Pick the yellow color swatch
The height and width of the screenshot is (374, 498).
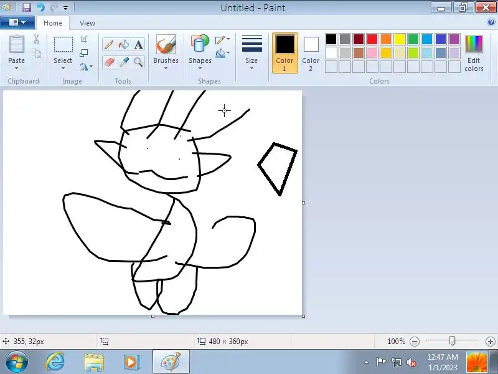click(x=400, y=39)
